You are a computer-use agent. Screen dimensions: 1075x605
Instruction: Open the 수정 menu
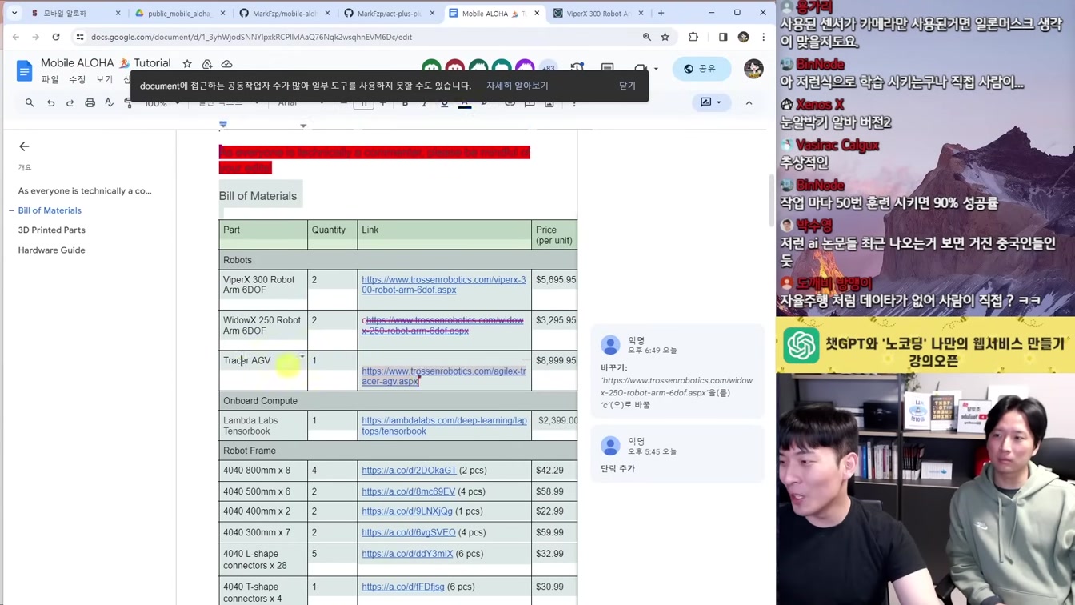coord(77,79)
